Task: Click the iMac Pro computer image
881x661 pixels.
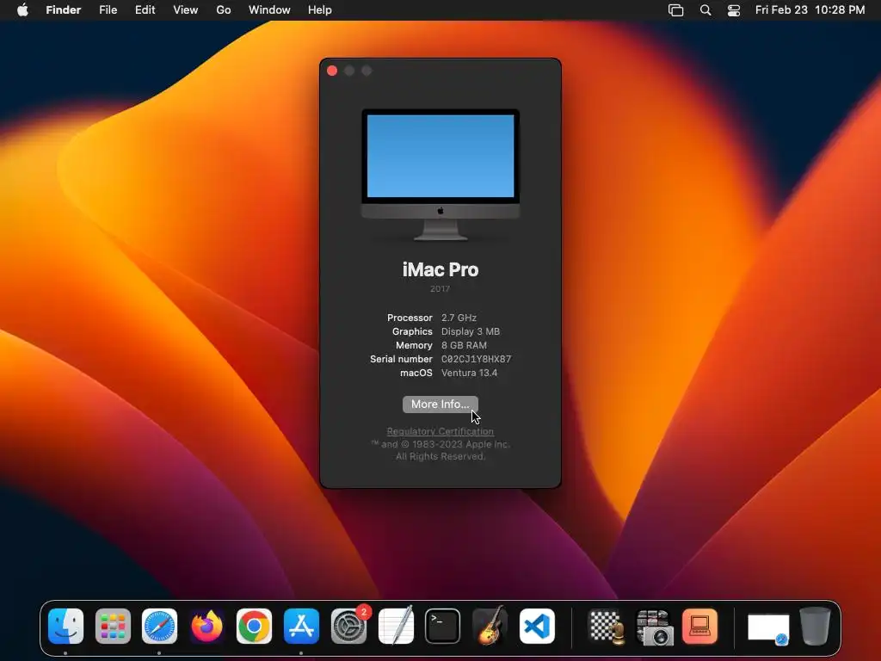Action: coord(440,175)
